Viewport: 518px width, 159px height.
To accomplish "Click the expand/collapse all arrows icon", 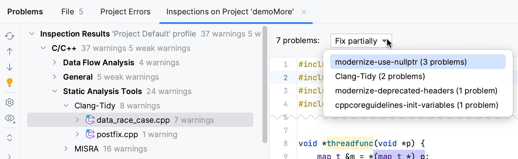I will [10, 138].
